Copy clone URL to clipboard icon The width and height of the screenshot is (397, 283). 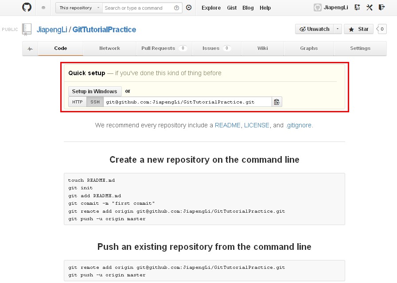pos(277,102)
